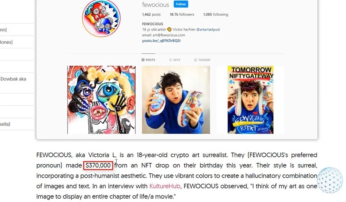
Task: Click the POSTS grid icon
Action: click(143, 60)
